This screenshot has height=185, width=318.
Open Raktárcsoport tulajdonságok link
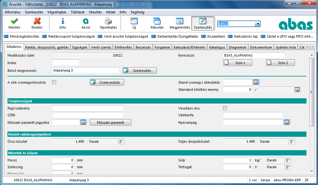pos(69,36)
